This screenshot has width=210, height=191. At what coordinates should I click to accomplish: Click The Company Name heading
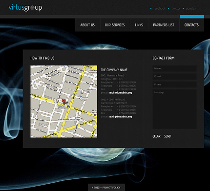114,70
